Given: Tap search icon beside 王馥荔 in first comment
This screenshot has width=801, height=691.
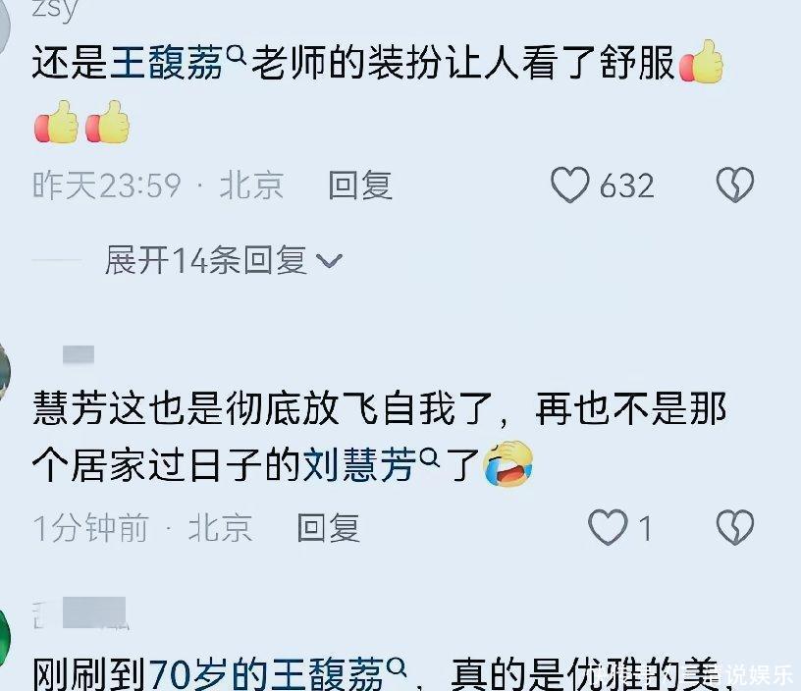Looking at the screenshot, I should click(236, 55).
